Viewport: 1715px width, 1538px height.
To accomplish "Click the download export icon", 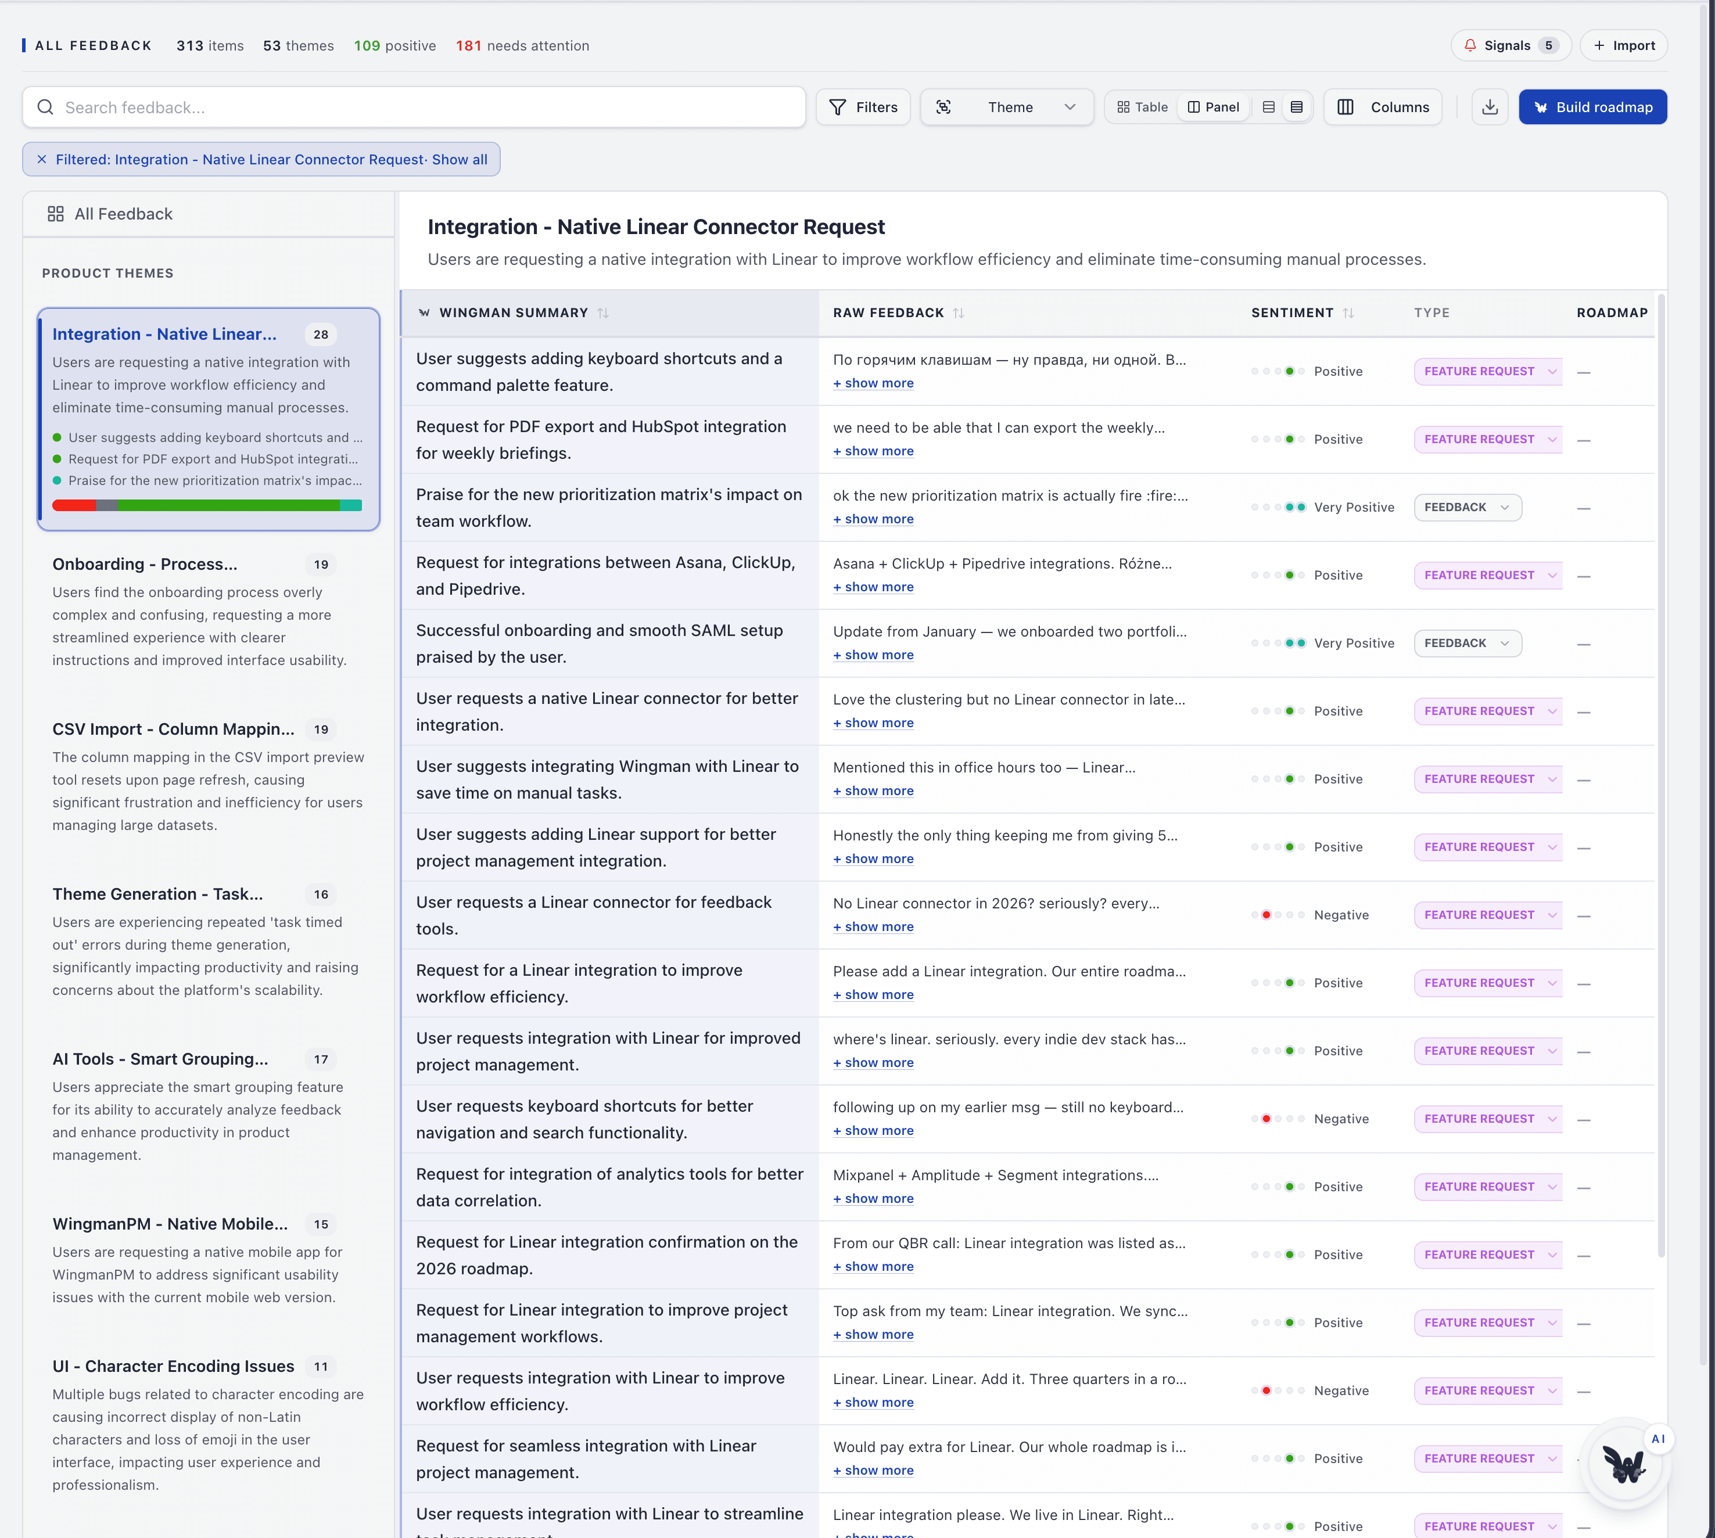I will click(x=1490, y=107).
